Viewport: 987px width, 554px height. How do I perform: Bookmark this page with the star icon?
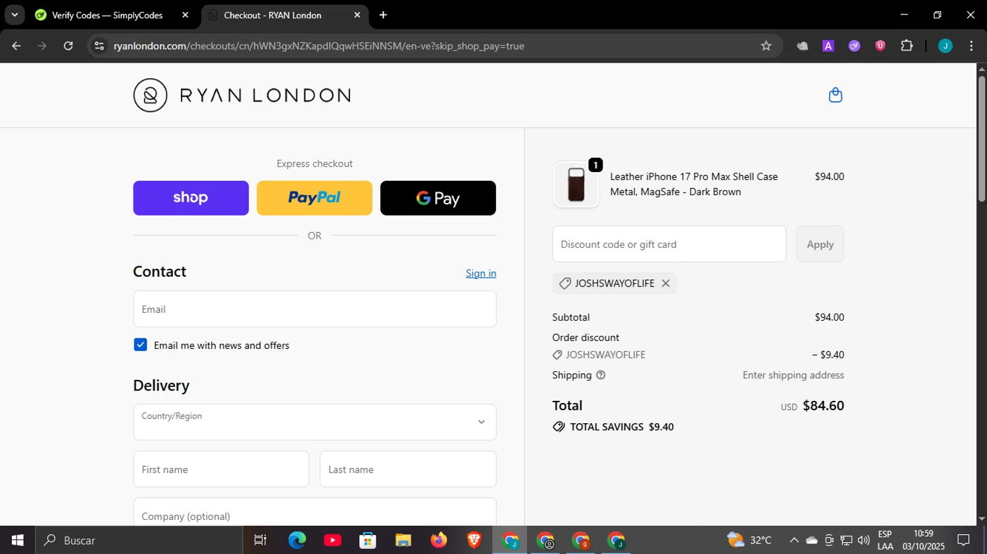[x=766, y=46]
